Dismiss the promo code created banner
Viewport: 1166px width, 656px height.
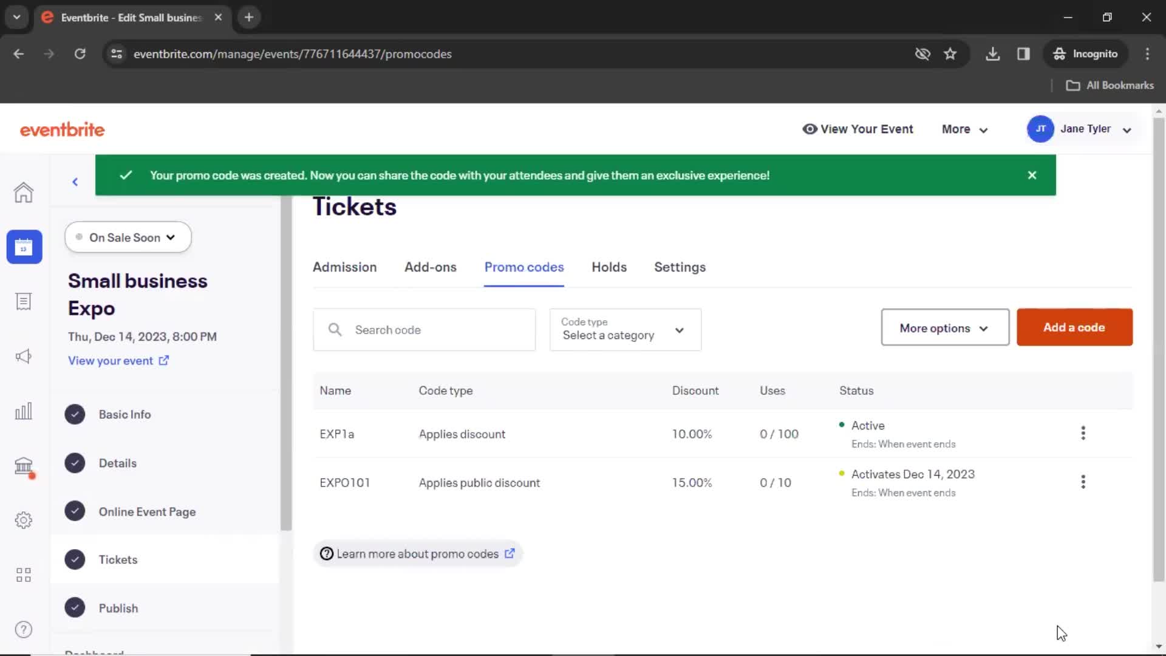(x=1032, y=175)
